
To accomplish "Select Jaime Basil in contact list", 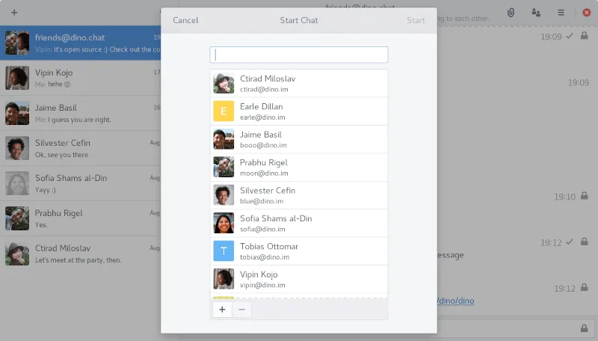I will (298, 140).
